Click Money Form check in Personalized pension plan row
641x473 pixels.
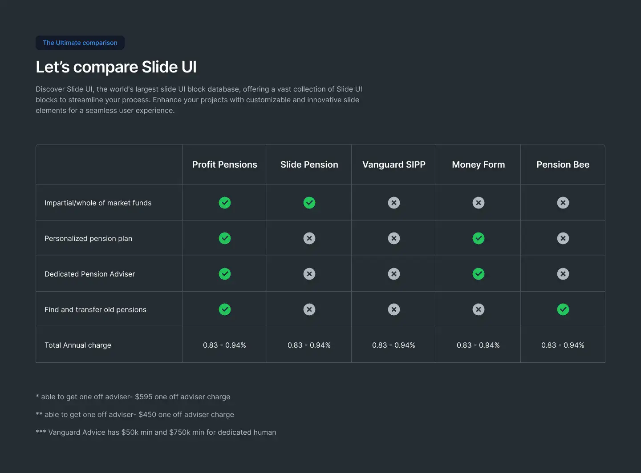479,238
